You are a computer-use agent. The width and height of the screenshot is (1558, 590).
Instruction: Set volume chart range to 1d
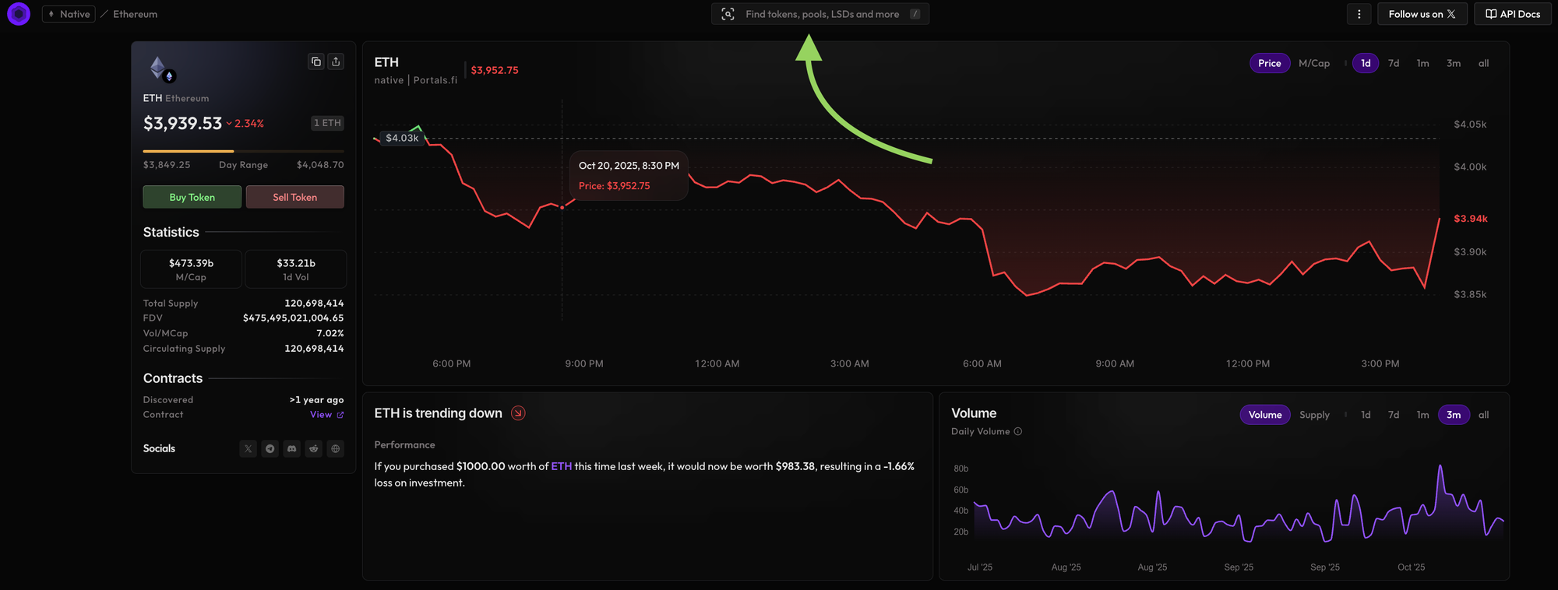[x=1366, y=415]
